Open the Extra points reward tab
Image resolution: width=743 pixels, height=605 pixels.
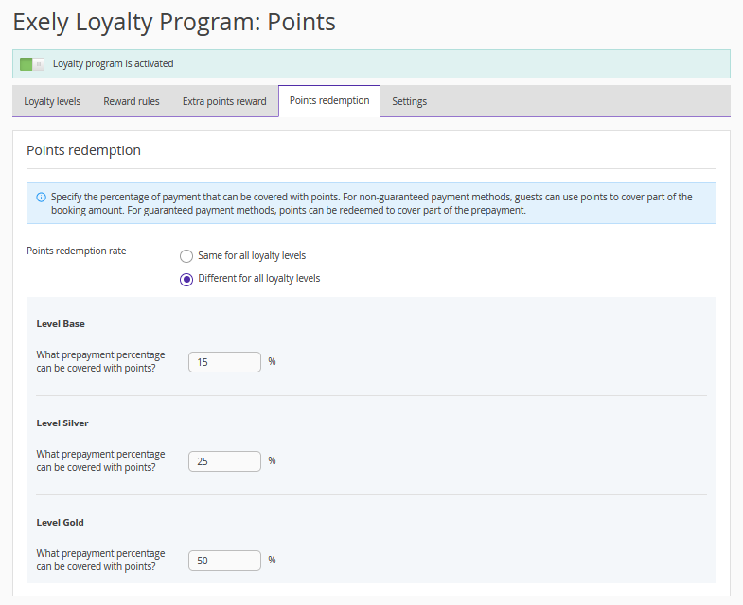tap(224, 101)
